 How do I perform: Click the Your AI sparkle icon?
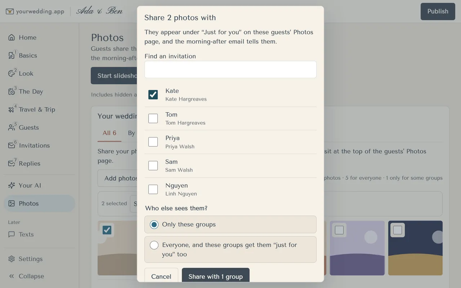click(12, 185)
